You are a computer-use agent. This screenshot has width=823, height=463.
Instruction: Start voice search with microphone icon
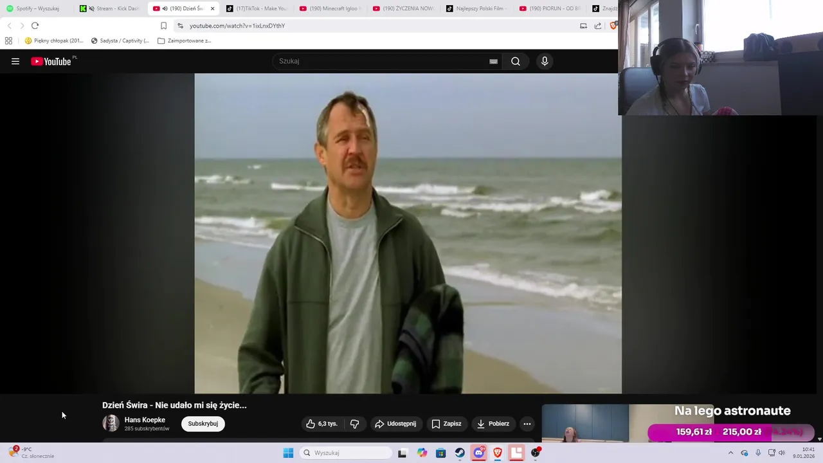[545, 61]
